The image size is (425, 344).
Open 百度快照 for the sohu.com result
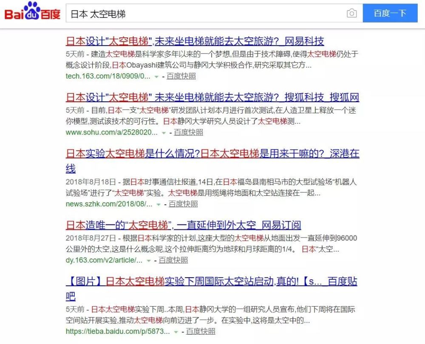188,132
